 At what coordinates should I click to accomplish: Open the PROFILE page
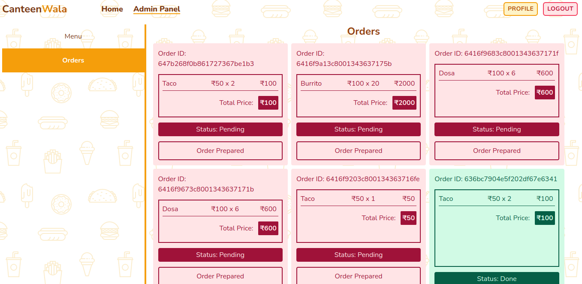point(520,9)
